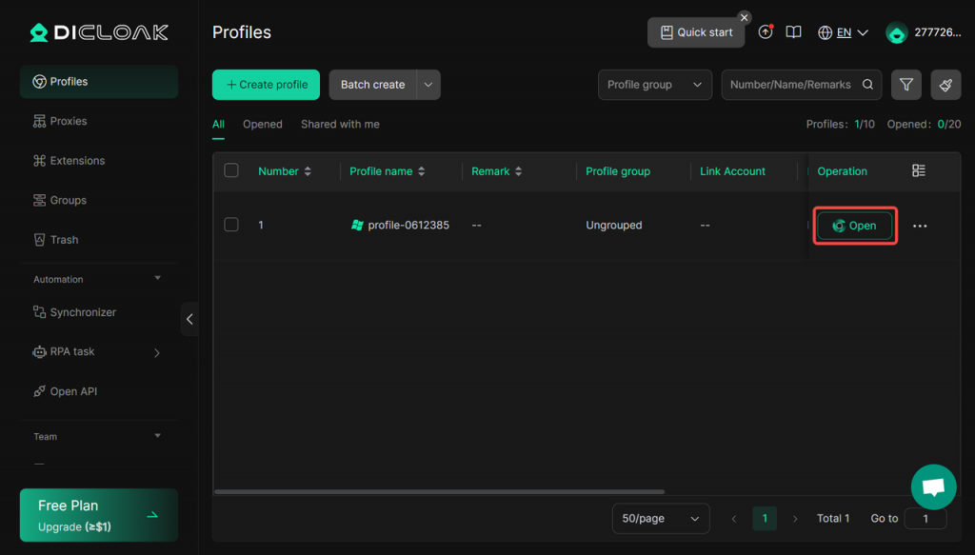
Task: Collapse the sidebar with arrow handle
Action: click(189, 319)
